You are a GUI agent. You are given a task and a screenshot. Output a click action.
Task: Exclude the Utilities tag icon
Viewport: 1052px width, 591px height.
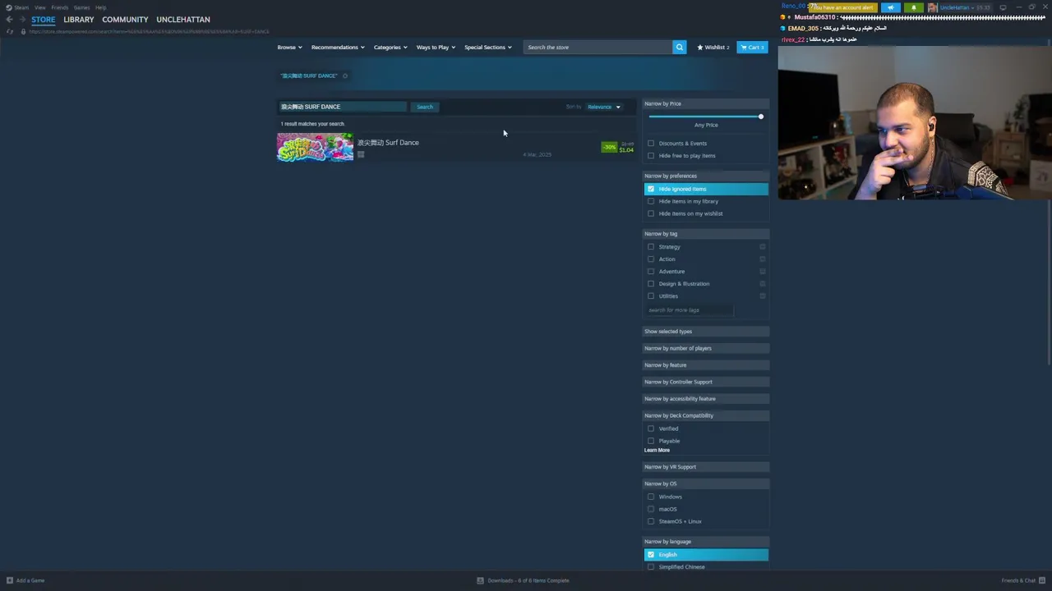point(763,296)
